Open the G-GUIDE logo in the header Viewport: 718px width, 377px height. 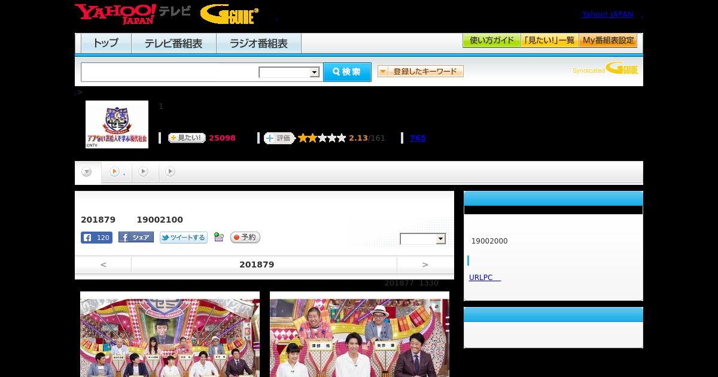click(229, 14)
